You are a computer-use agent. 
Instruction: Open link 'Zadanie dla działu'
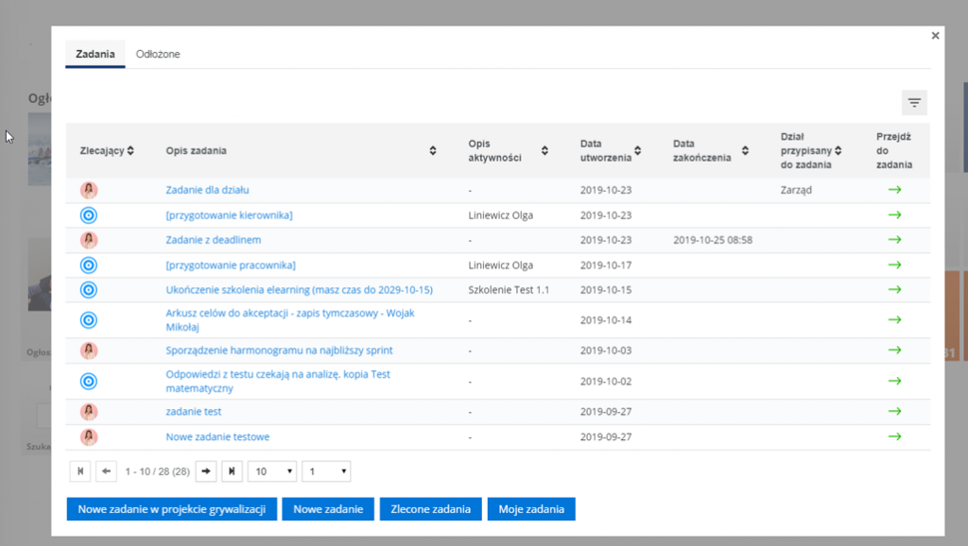207,190
